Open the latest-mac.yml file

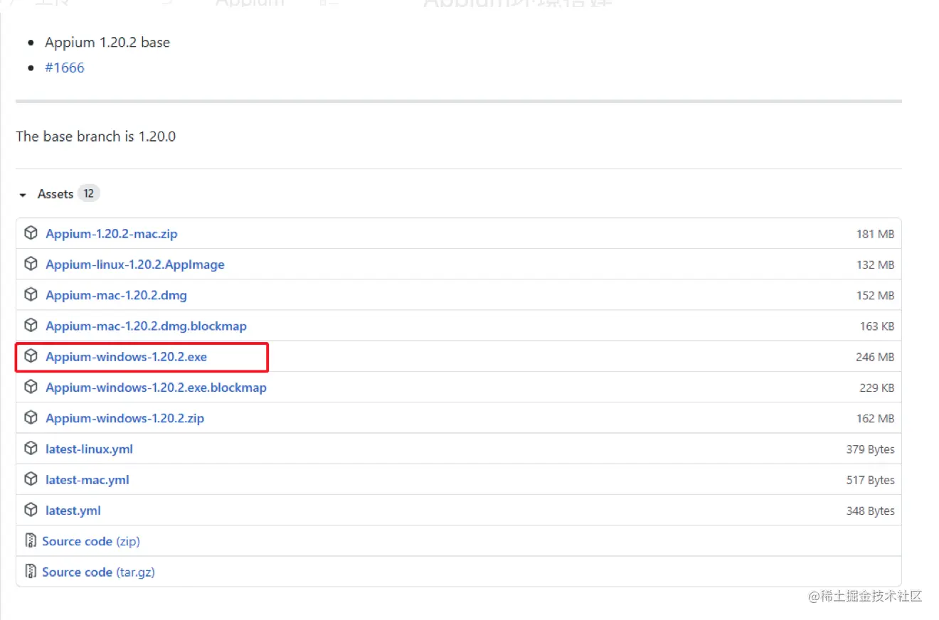87,479
